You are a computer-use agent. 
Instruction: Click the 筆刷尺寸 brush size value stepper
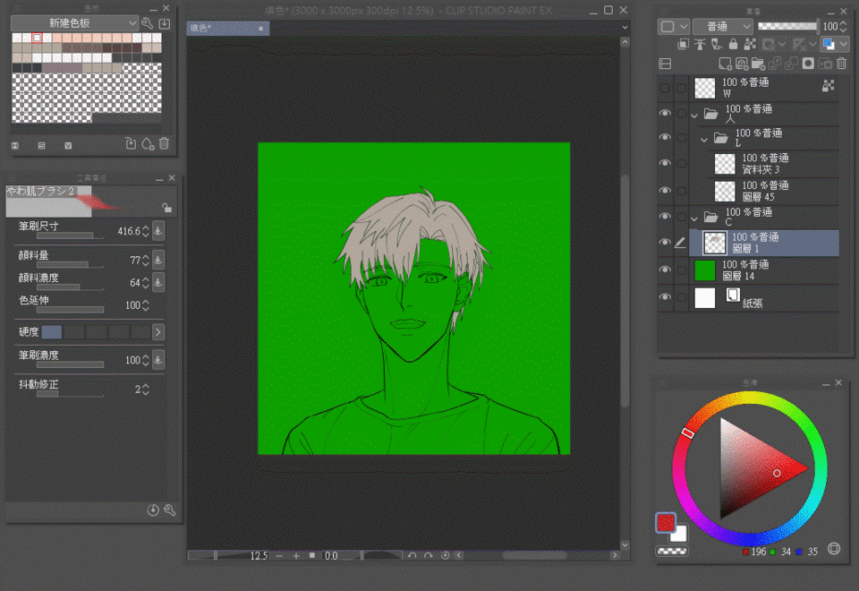(x=147, y=231)
